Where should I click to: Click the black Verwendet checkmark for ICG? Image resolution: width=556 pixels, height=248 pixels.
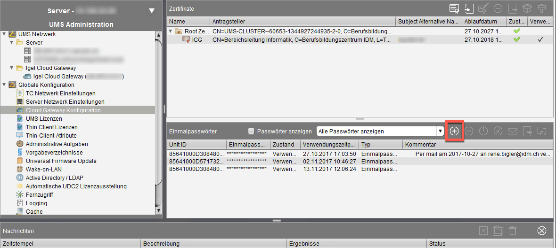(x=540, y=39)
